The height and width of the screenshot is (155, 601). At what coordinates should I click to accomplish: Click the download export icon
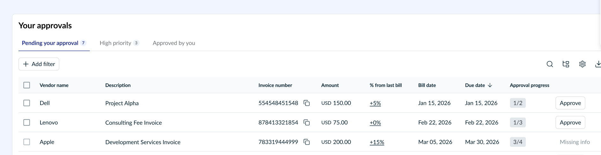(x=598, y=64)
